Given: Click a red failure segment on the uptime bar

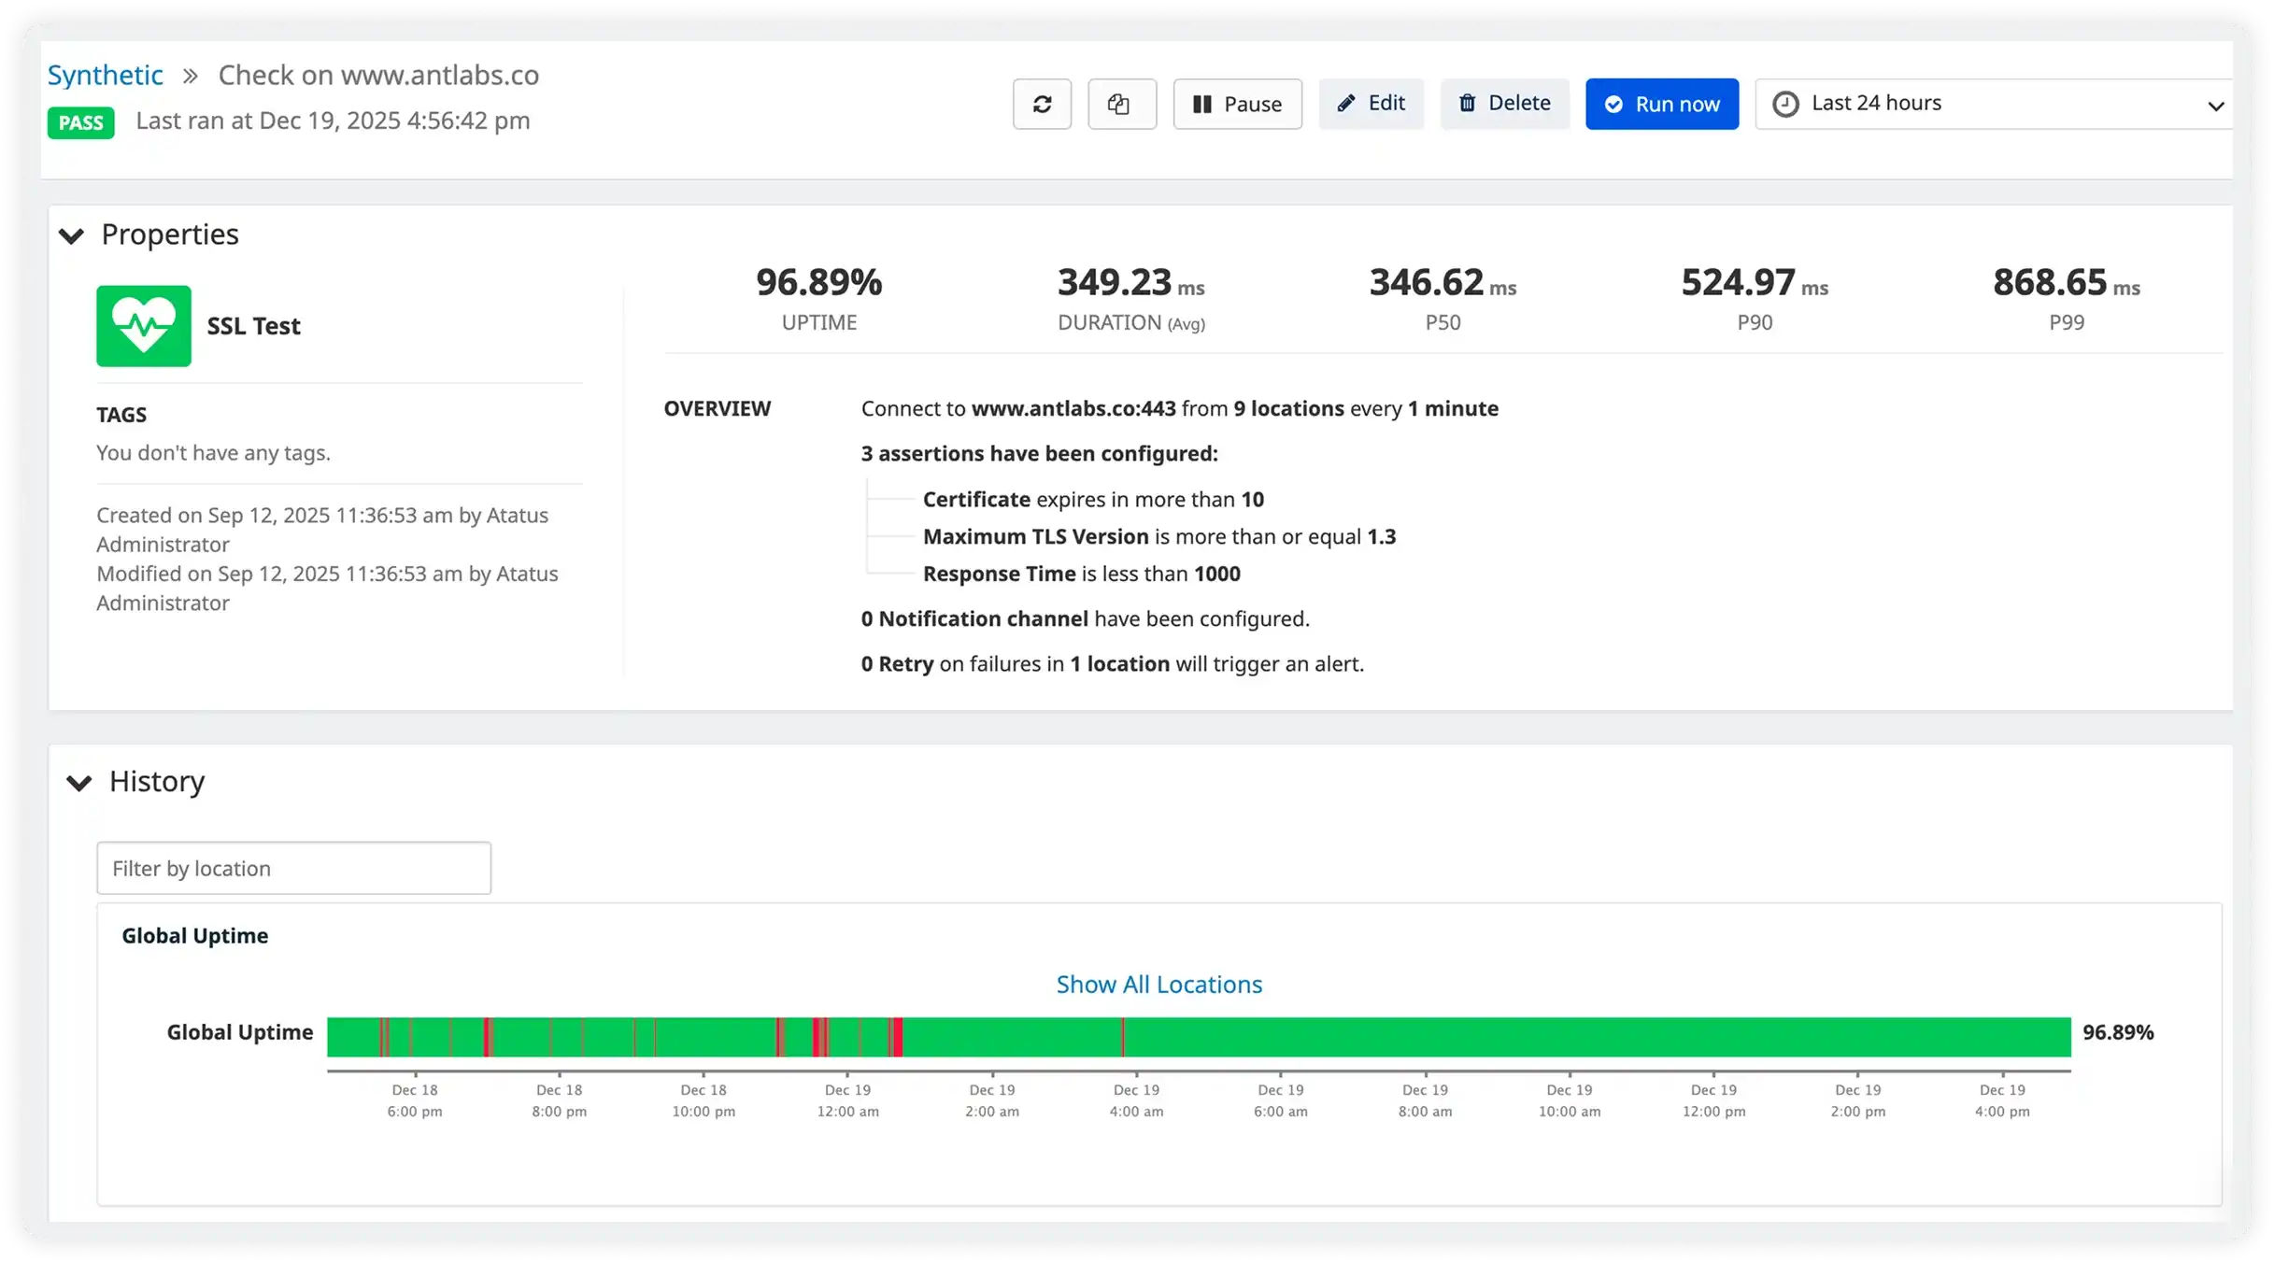Looking at the screenshot, I should pyautogui.click(x=818, y=1033).
